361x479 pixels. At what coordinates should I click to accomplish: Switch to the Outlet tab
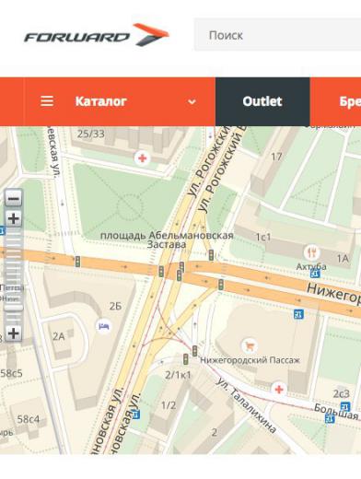tap(262, 101)
